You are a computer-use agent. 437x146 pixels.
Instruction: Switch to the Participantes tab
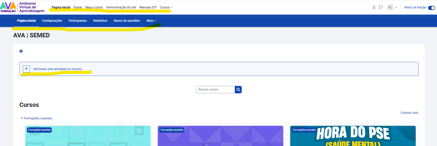(x=78, y=21)
